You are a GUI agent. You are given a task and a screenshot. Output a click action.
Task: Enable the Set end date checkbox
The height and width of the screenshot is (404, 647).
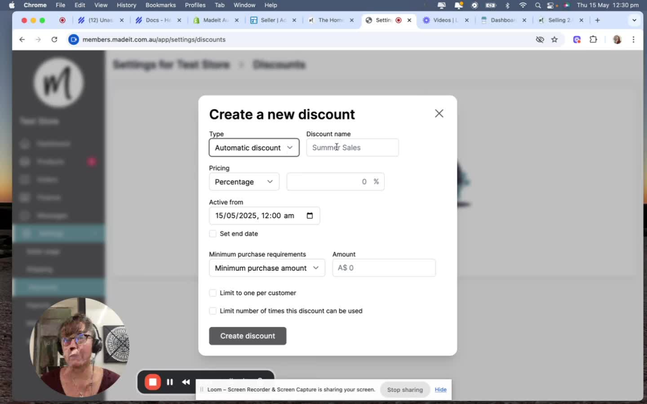[213, 234]
